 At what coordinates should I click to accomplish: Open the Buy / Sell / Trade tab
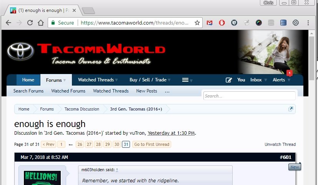(148, 80)
